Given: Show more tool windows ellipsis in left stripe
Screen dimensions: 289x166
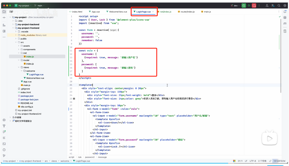Looking at the screenshot, I should tap(4, 37).
